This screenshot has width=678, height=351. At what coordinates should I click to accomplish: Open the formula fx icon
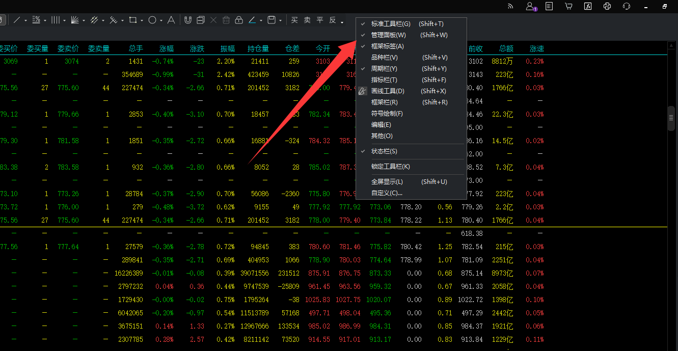click(x=587, y=6)
